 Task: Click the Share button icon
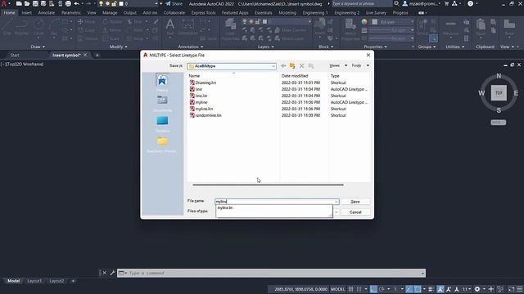[x=174, y=3]
